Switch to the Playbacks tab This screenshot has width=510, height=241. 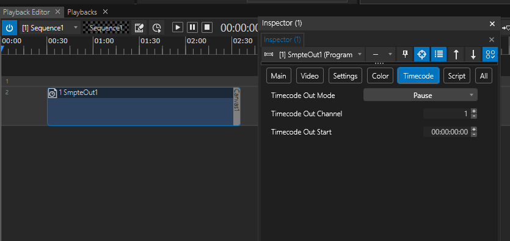[x=82, y=12]
